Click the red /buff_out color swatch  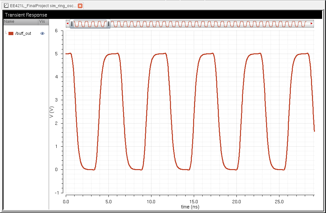pyautogui.click(x=11, y=33)
